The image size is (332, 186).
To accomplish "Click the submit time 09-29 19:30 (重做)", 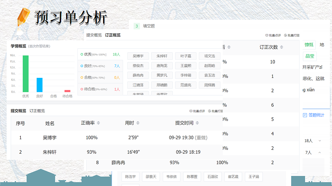I will (x=188, y=138).
